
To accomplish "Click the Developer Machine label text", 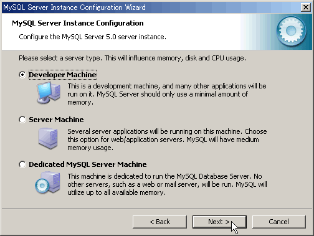I will (62, 75).
